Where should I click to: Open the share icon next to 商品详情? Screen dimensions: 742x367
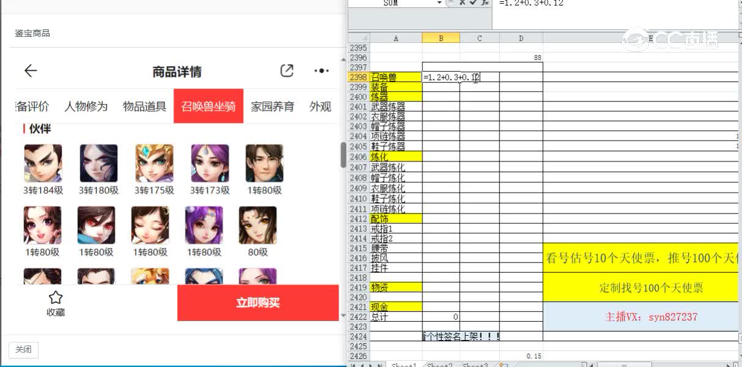coord(287,71)
